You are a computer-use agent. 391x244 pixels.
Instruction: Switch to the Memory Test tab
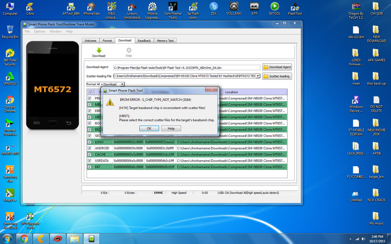[165, 40]
